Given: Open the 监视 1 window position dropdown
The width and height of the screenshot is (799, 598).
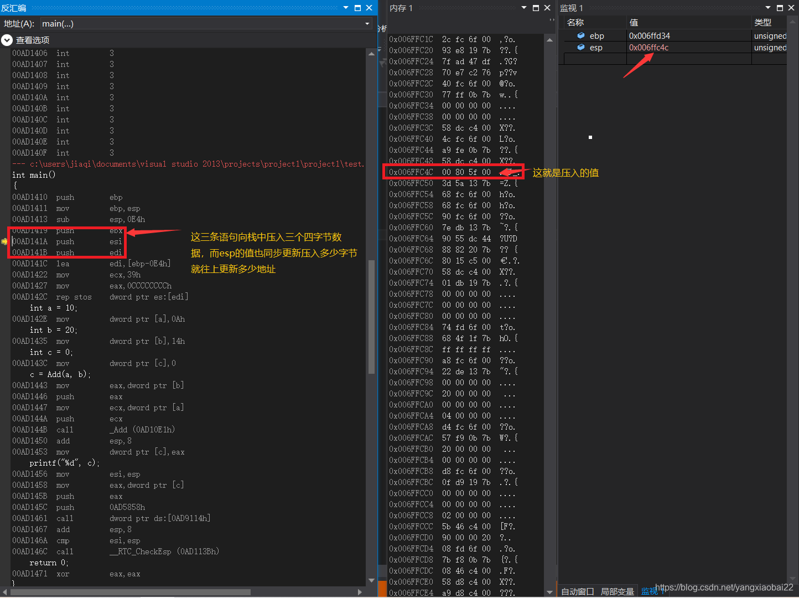Looking at the screenshot, I should click(768, 8).
